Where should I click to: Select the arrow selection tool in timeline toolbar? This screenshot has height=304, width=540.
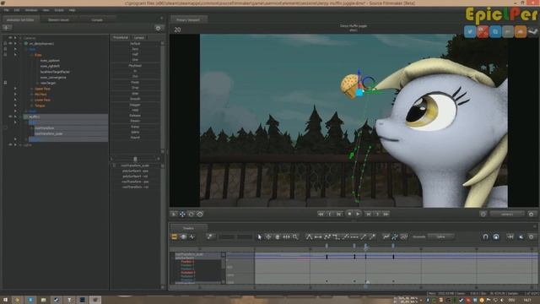(x=259, y=236)
